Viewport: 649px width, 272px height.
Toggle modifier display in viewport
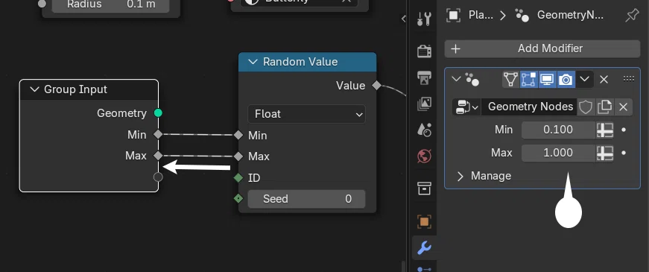pyautogui.click(x=547, y=79)
